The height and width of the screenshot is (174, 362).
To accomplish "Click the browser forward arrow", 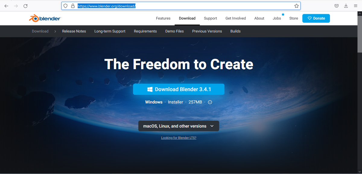I will click(16, 6).
